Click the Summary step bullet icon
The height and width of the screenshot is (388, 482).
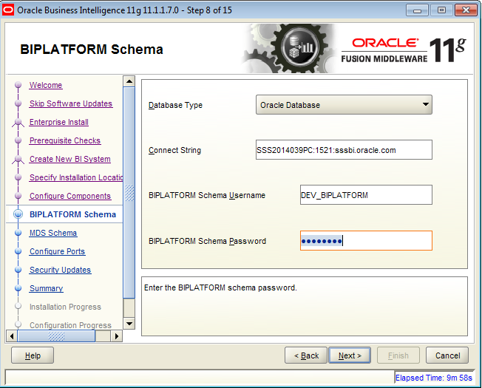[18, 287]
